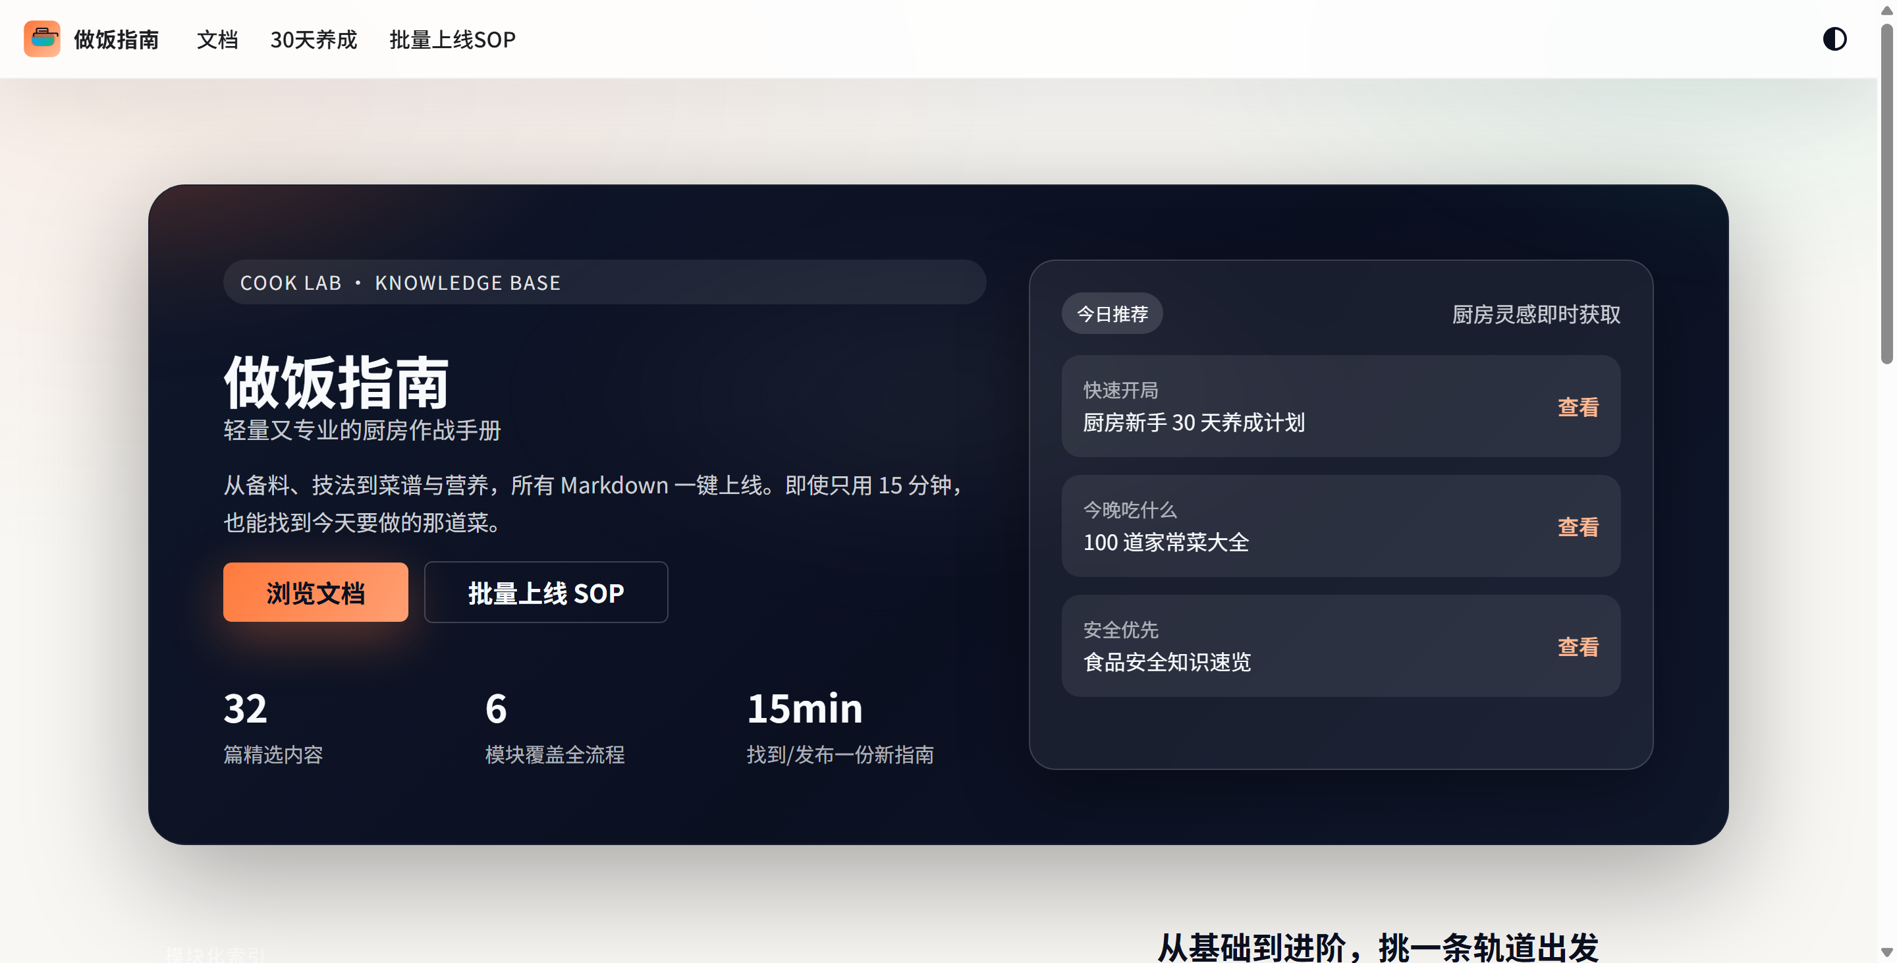Click the 今日推荐 badge
This screenshot has width=1897, height=963.
1112,314
